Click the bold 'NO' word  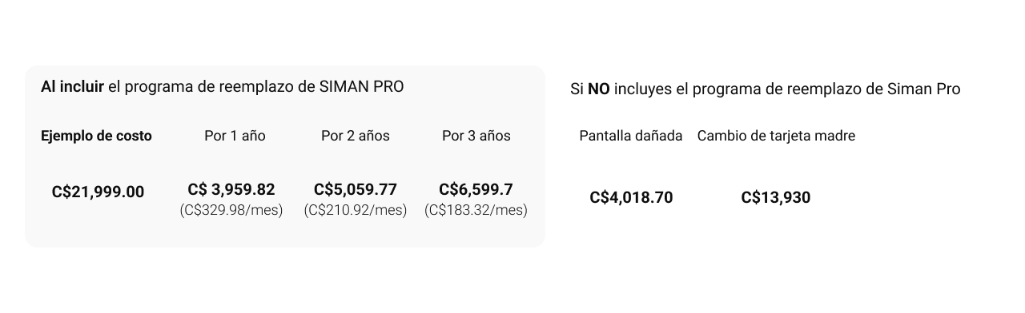tap(599, 89)
